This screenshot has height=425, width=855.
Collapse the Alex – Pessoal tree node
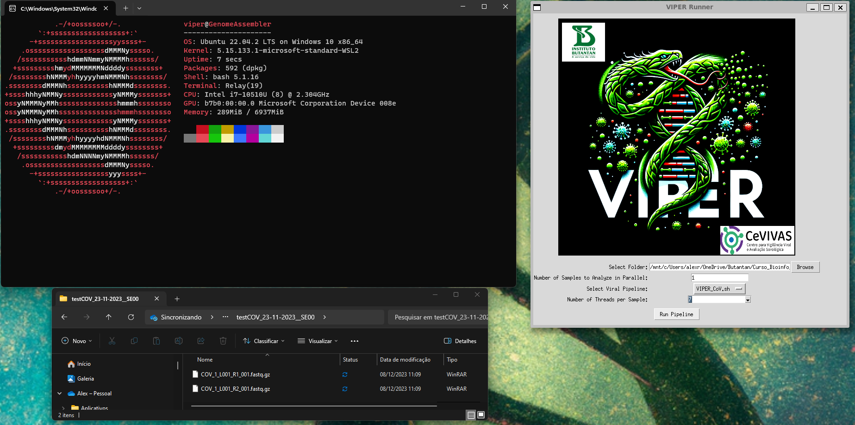click(x=60, y=394)
